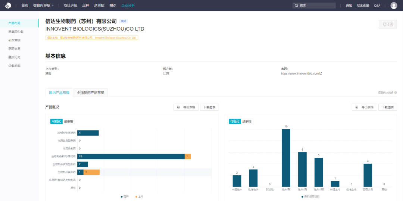Click the 临床III期 column with value 5
The image size is (403, 201).
pyautogui.click(x=319, y=172)
